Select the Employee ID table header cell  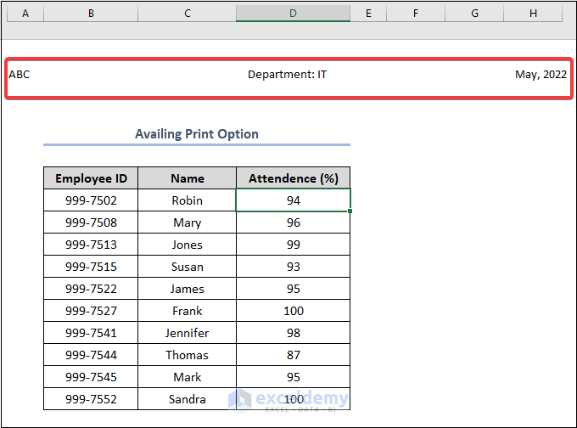pyautogui.click(x=91, y=178)
